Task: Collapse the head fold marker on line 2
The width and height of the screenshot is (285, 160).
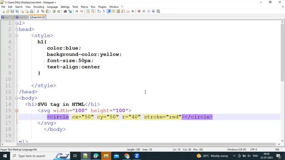Action: (17, 29)
